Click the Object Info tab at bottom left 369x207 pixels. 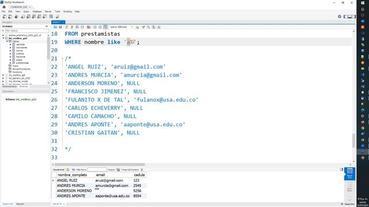coord(8,204)
